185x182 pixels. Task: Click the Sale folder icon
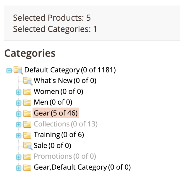27,146
